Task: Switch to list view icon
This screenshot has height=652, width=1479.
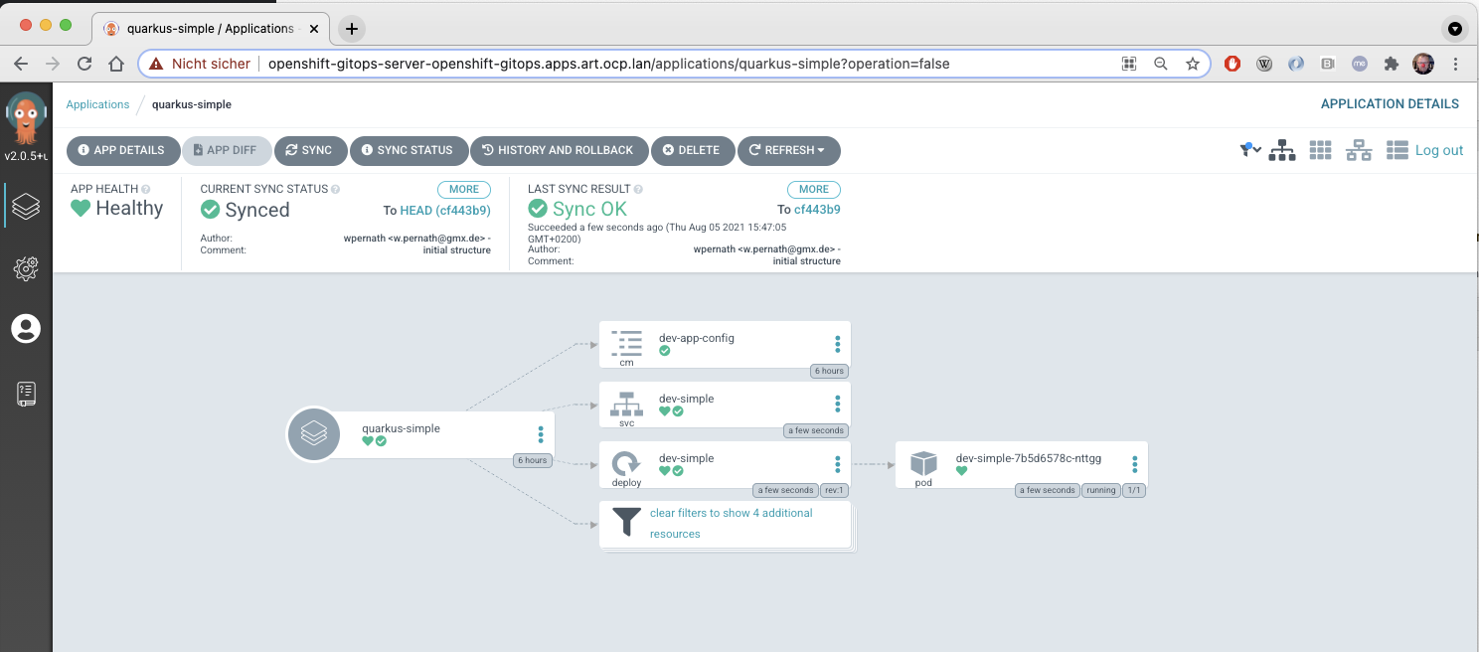Action: point(1397,150)
